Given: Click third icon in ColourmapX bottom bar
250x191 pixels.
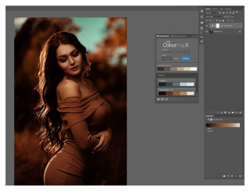Looking at the screenshot, I should coord(166,99).
